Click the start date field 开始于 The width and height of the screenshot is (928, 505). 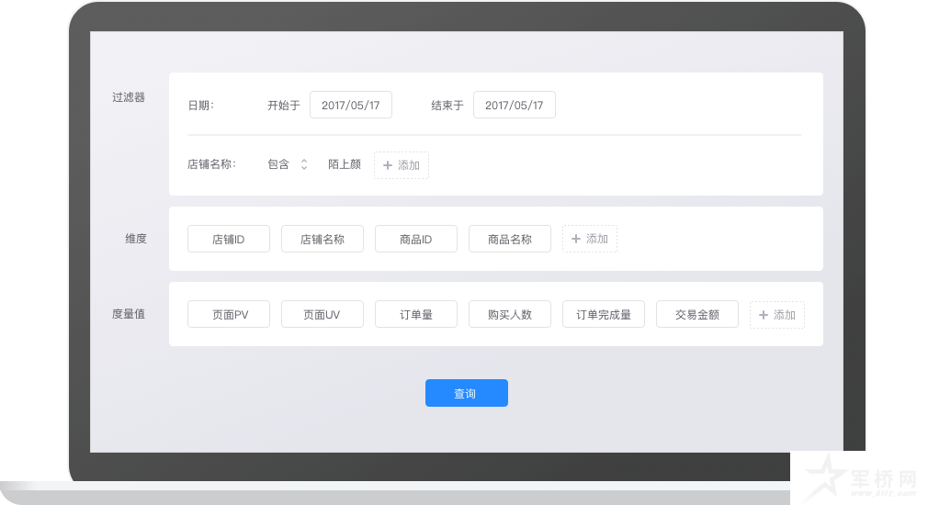click(350, 106)
